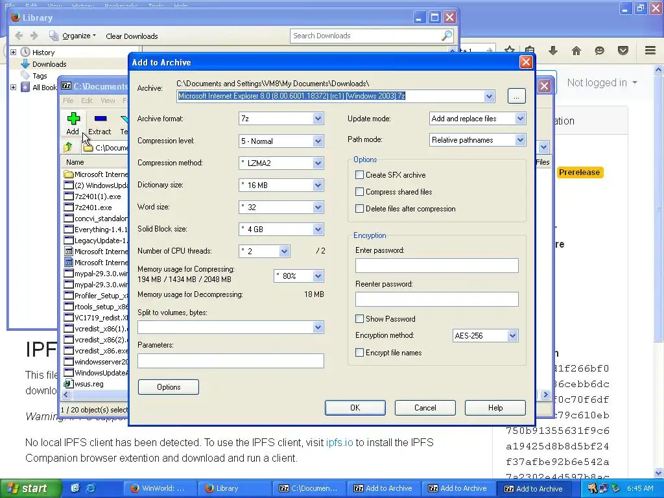Viewport: 664px width, 498px height.
Task: Click the Parameters input field
Action: 231,361
